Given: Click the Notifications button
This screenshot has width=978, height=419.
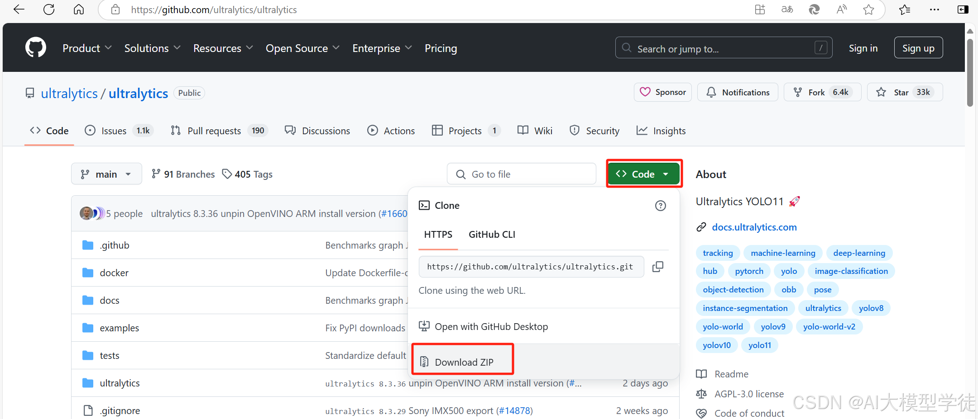Looking at the screenshot, I should [x=738, y=92].
